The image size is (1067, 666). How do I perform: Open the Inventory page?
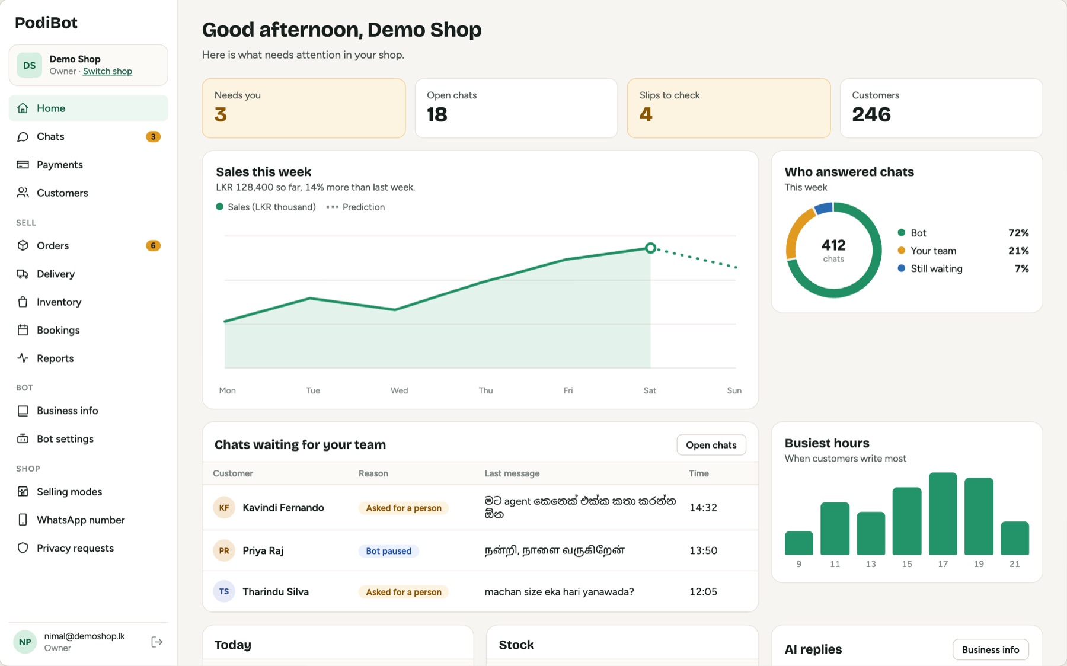coord(88,302)
